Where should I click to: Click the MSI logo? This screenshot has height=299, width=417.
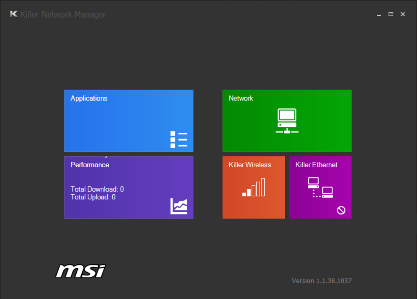click(x=81, y=271)
